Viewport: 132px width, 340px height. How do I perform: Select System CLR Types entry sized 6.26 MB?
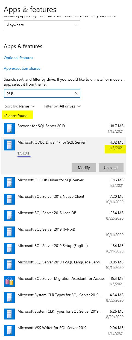64,314
